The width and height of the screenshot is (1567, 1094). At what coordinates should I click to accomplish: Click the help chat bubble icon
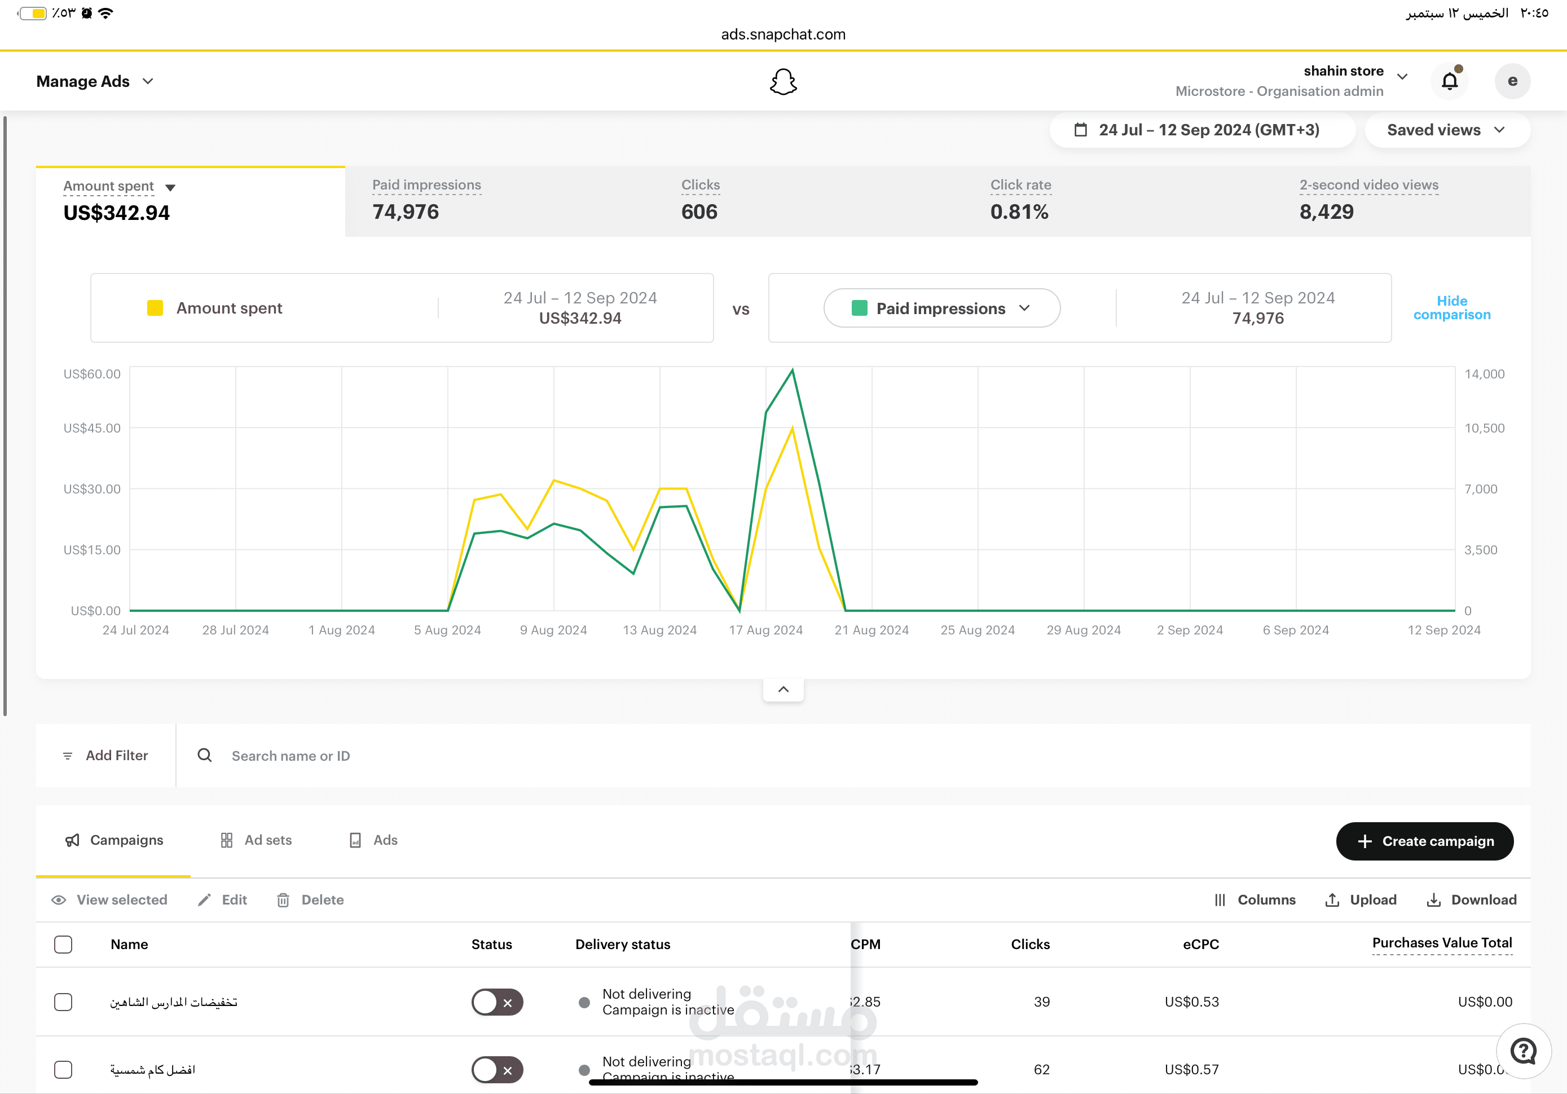[1524, 1051]
